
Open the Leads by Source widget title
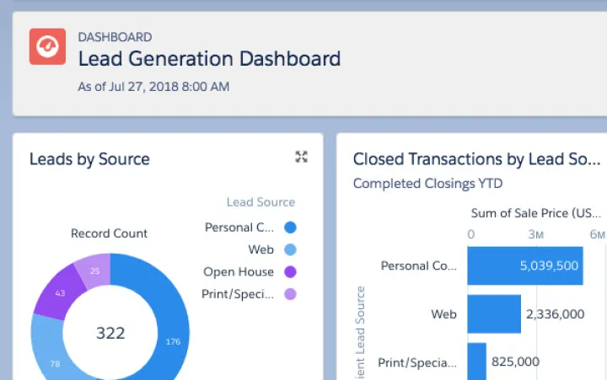89,159
